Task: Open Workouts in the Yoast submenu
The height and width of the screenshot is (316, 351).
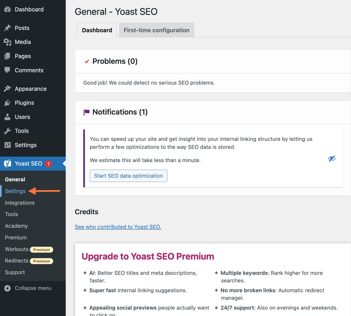Action: point(16,249)
